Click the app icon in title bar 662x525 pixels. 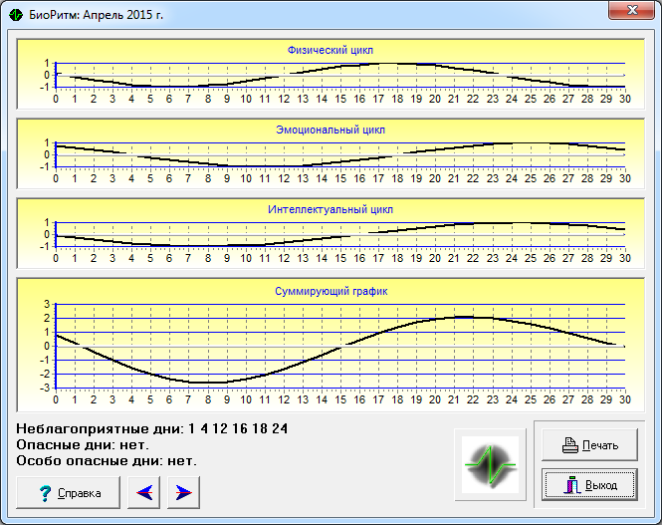pyautogui.click(x=16, y=15)
